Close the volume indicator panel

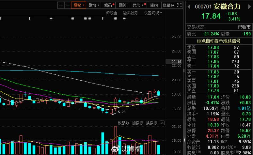pyautogui.click(x=162, y=123)
